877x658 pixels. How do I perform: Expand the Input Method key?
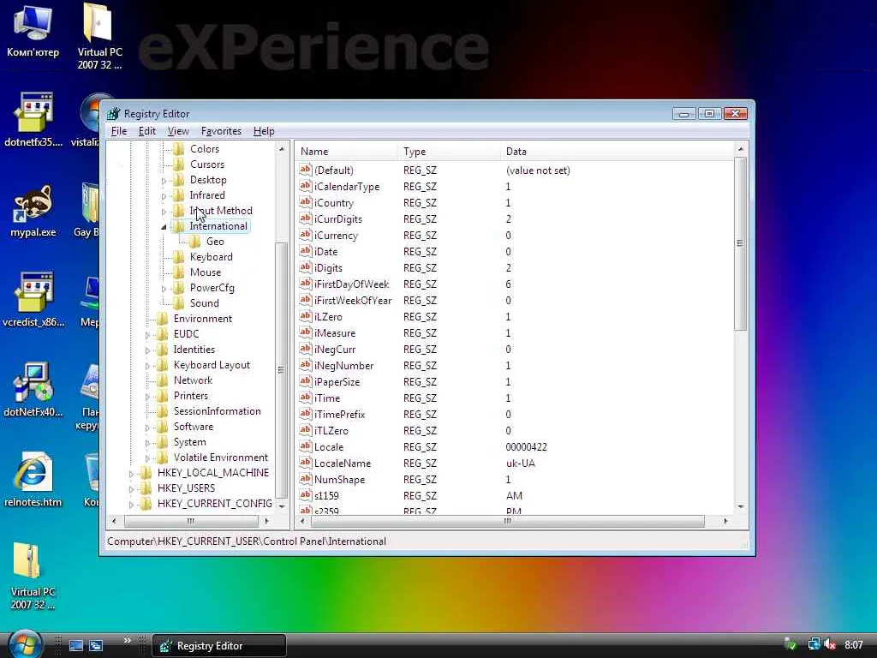click(164, 212)
